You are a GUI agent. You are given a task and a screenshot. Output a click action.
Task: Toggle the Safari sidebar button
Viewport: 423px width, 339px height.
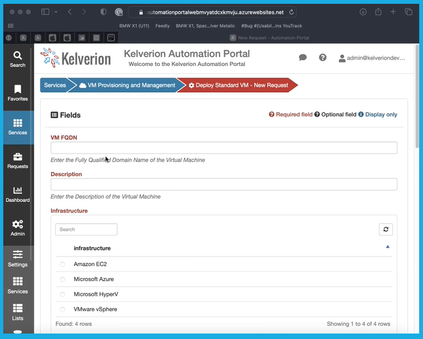tap(45, 11)
